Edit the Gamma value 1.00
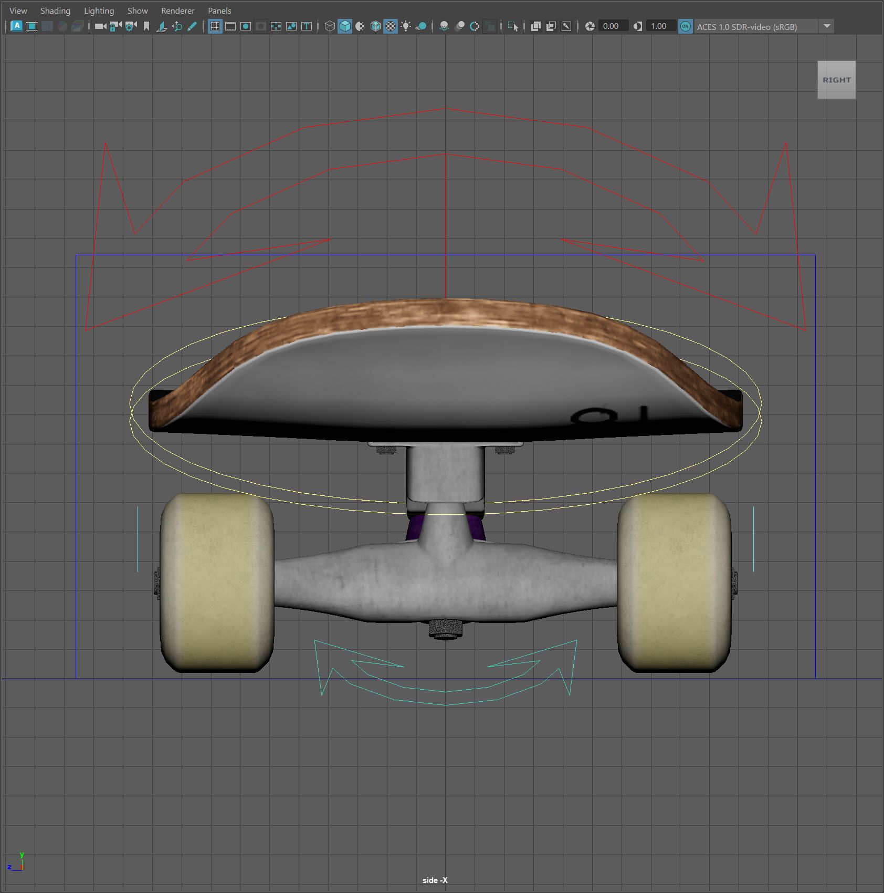The image size is (884, 893). pyautogui.click(x=660, y=26)
